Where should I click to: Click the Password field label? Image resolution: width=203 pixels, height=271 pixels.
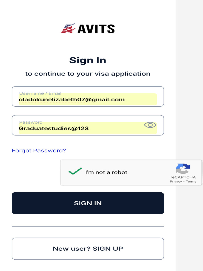(x=31, y=122)
